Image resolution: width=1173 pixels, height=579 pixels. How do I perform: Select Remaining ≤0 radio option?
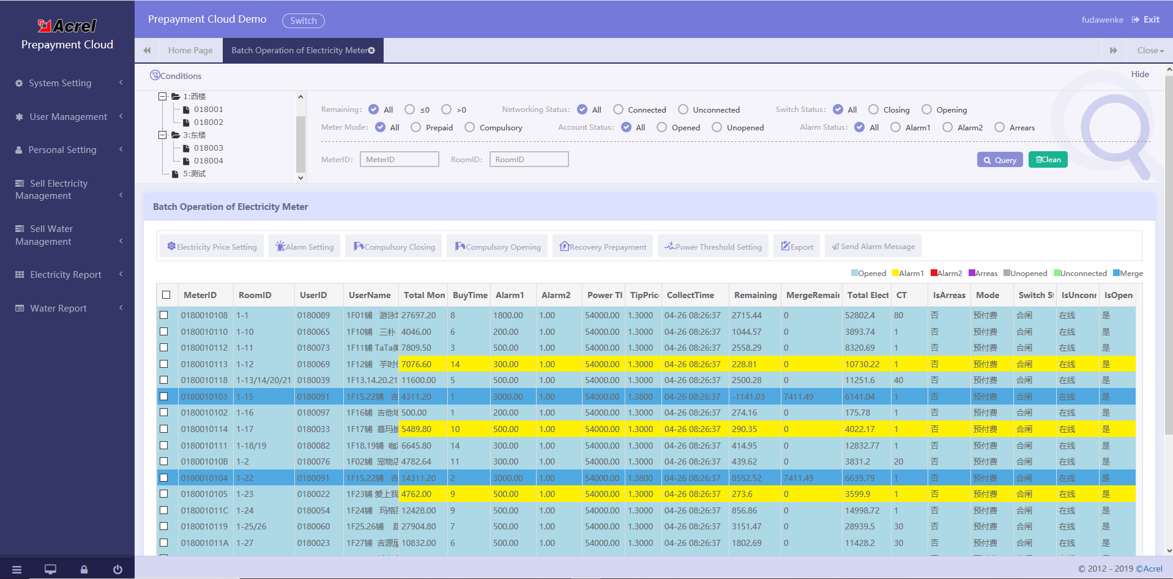pos(409,110)
